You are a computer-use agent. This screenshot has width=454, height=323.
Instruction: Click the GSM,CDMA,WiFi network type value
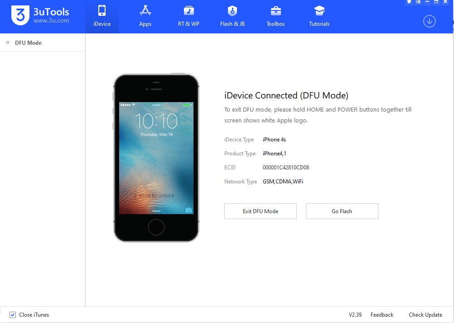pyautogui.click(x=283, y=182)
